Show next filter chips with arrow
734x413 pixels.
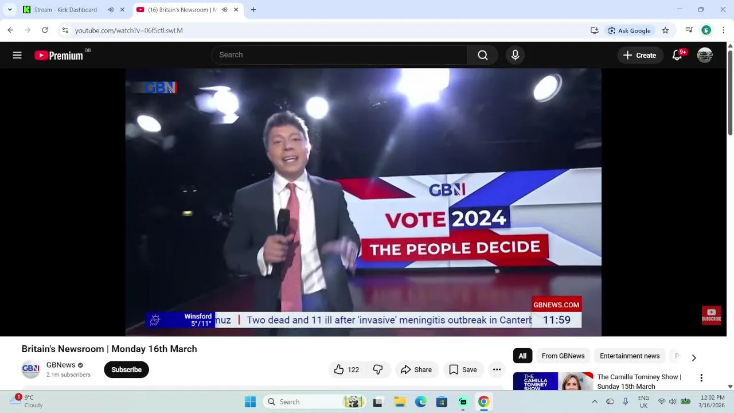(694, 358)
